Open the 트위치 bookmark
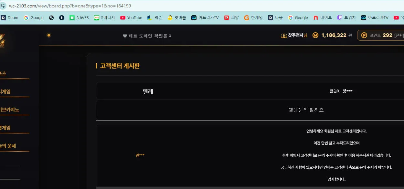 [346, 18]
